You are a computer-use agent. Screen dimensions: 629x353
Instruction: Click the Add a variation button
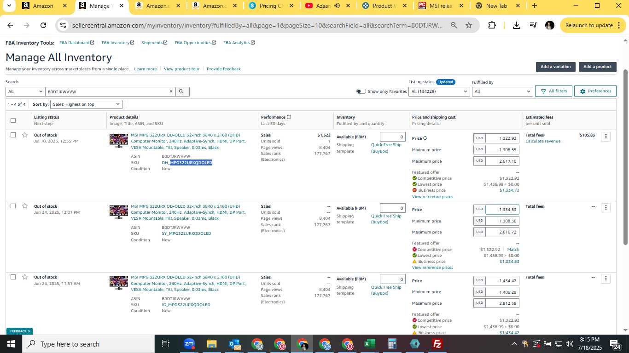pyautogui.click(x=555, y=67)
